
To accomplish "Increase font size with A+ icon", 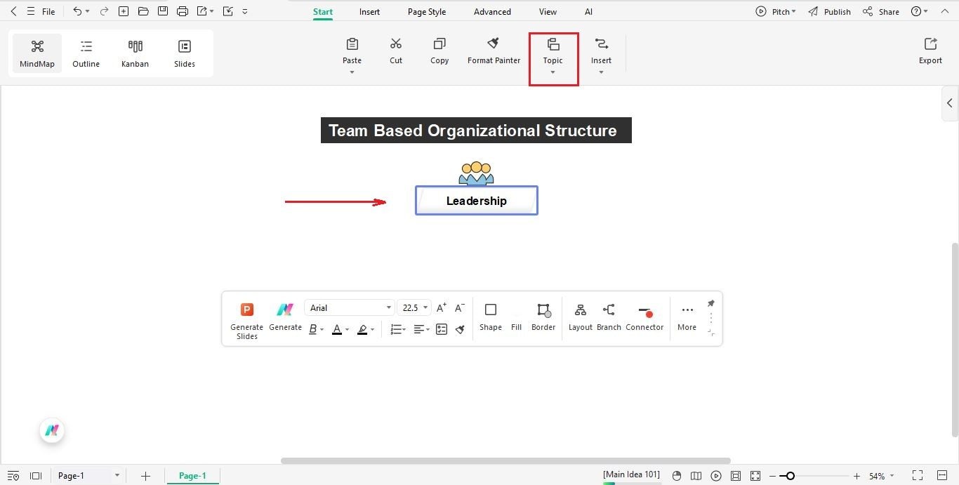I will coord(442,307).
